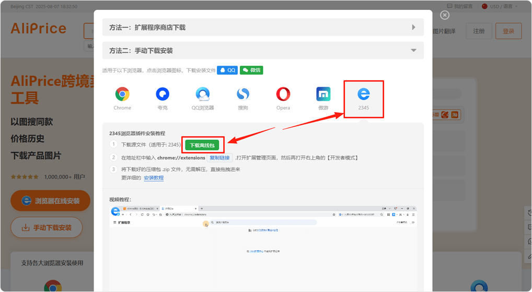Click the blue QQ support button
The image size is (532, 292).
(x=227, y=70)
